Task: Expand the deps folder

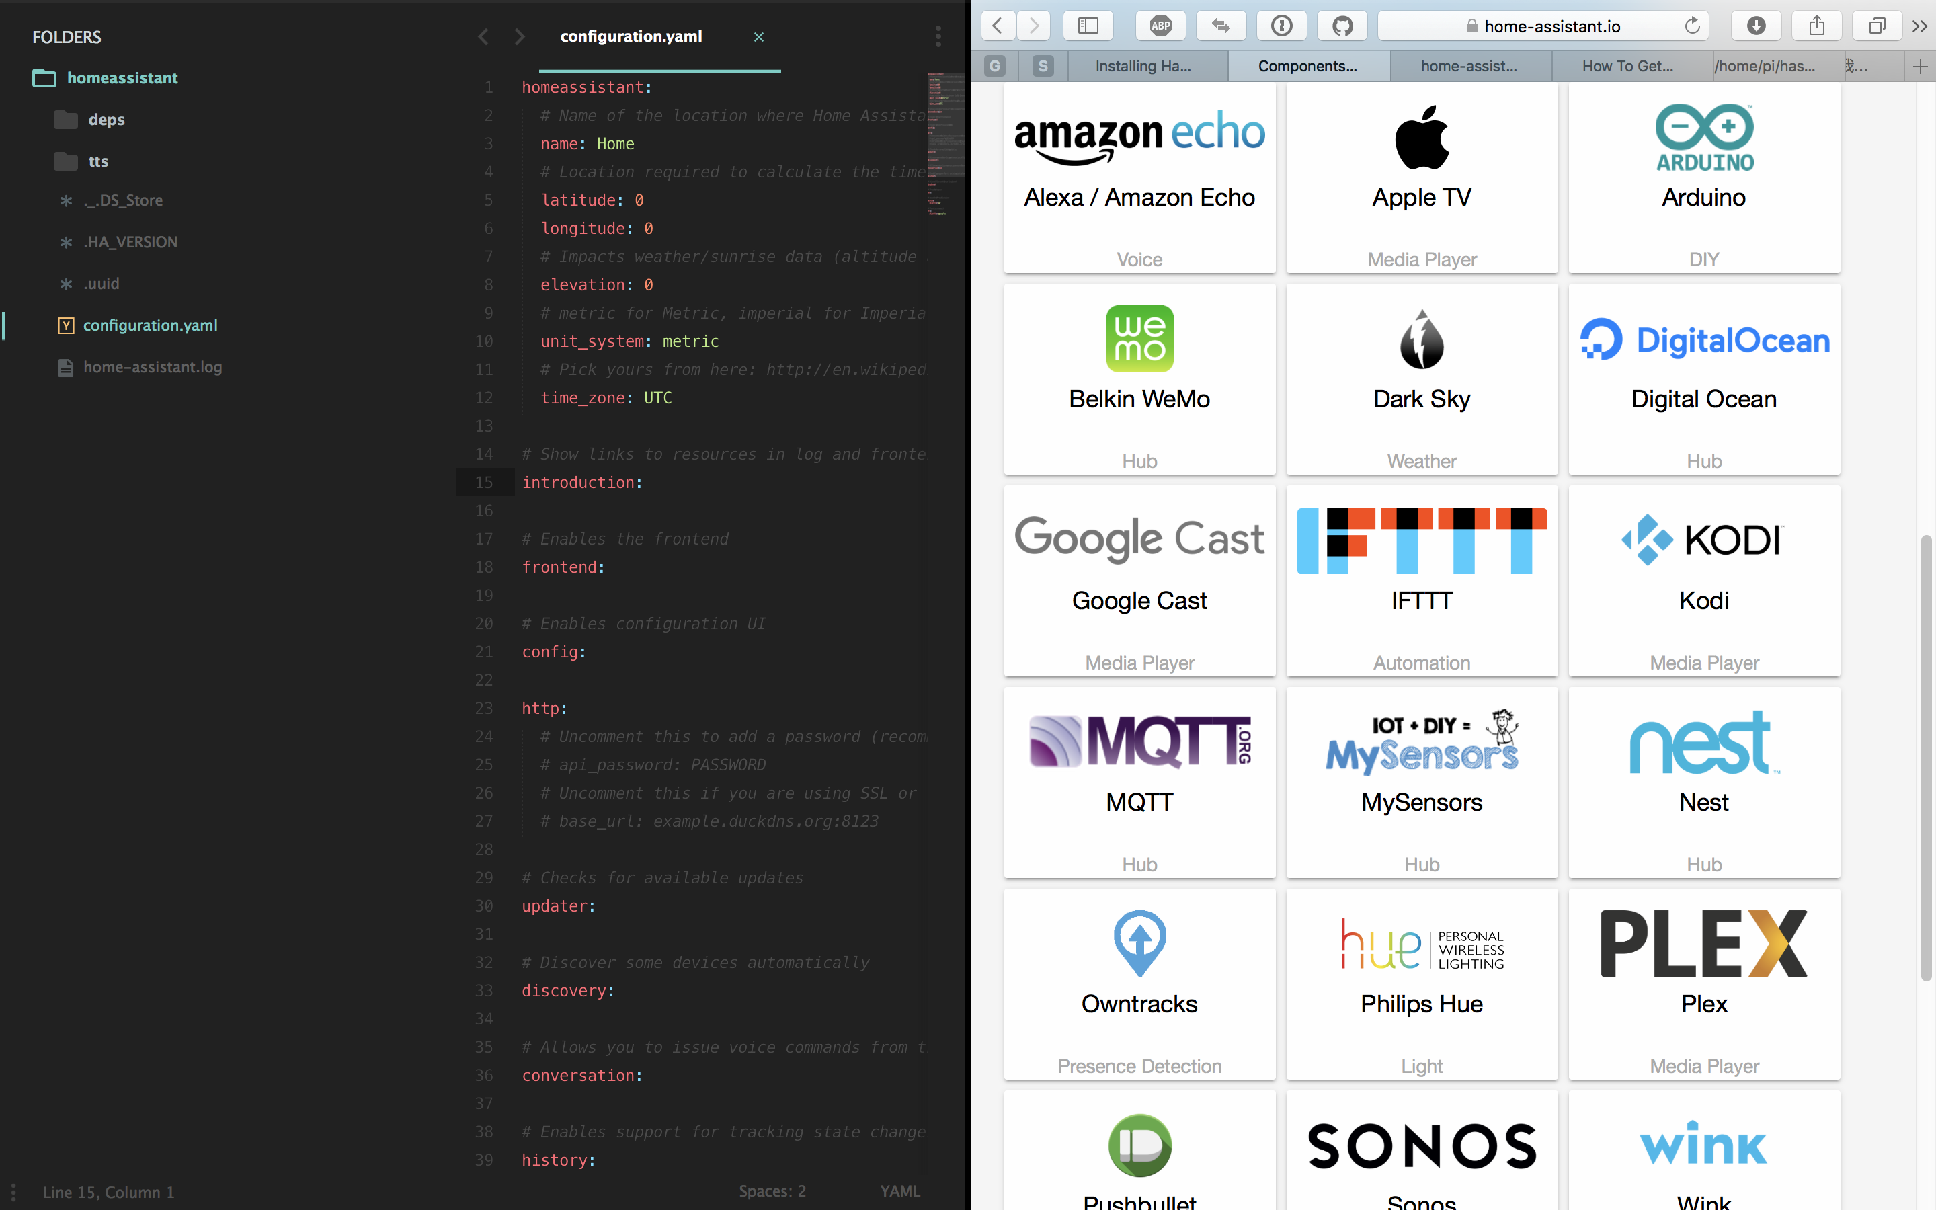Action: click(x=89, y=119)
